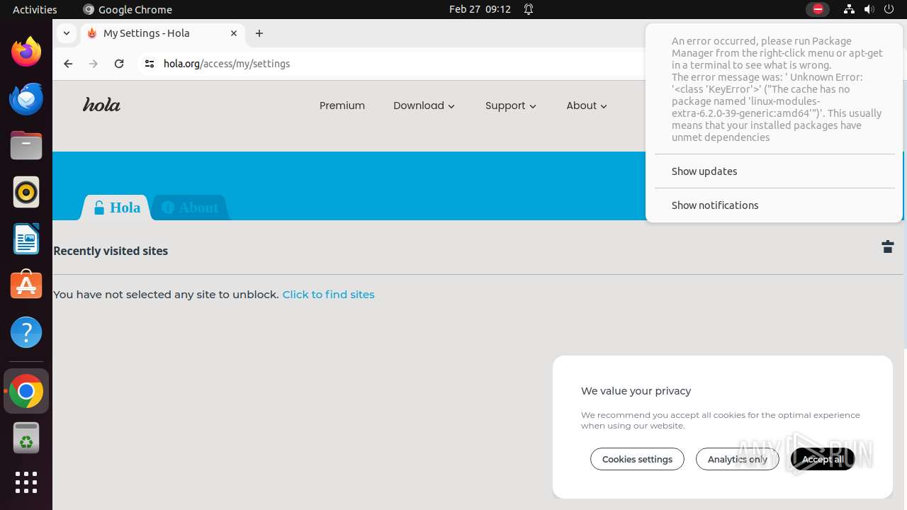The image size is (907, 510).
Task: Clear recently visited sites with trash icon
Action: 888,246
